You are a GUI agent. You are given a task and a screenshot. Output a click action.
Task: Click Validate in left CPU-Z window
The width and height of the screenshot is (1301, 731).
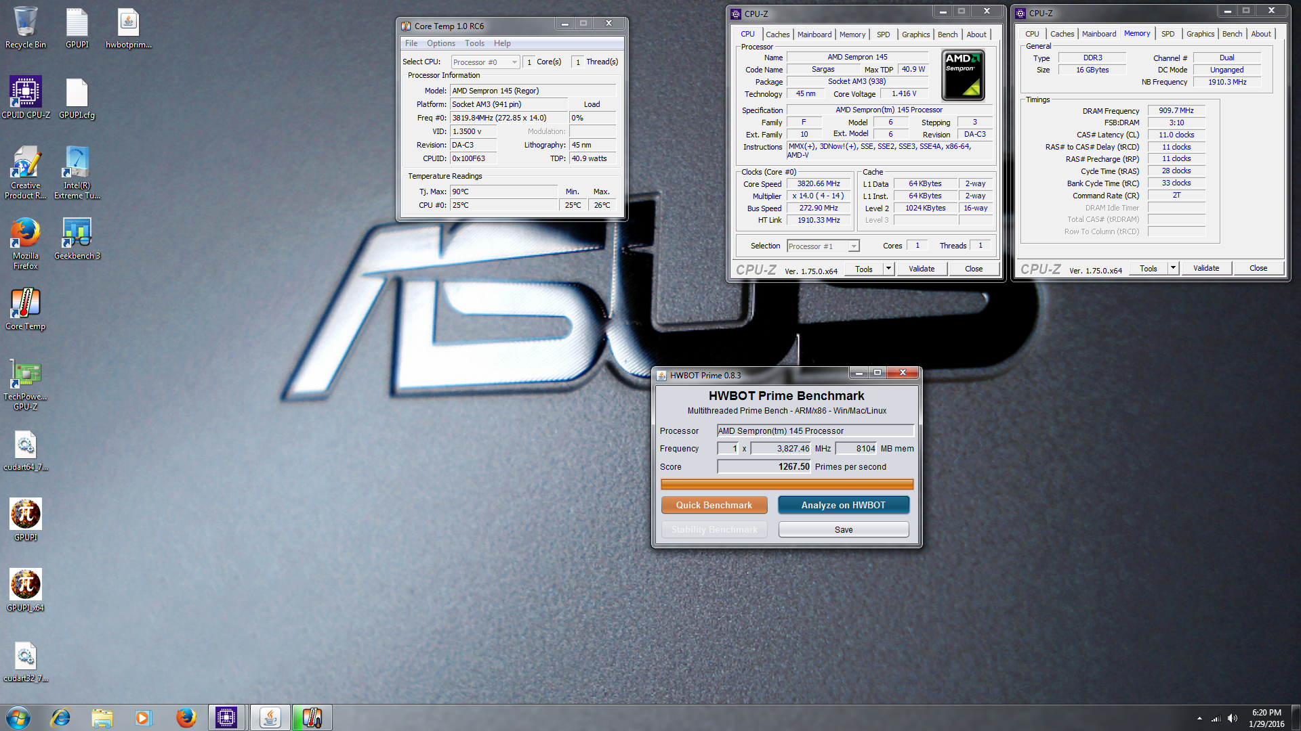pyautogui.click(x=922, y=269)
